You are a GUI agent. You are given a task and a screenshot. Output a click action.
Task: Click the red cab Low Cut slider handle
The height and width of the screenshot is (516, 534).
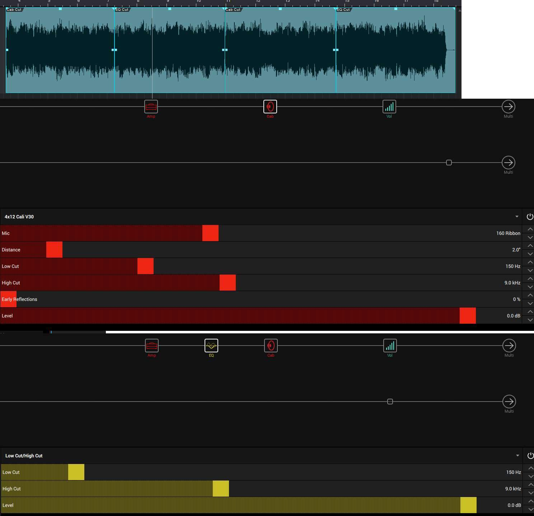pos(145,266)
